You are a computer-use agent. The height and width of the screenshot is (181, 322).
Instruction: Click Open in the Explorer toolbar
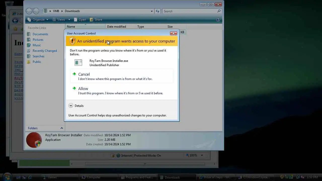[80, 20]
